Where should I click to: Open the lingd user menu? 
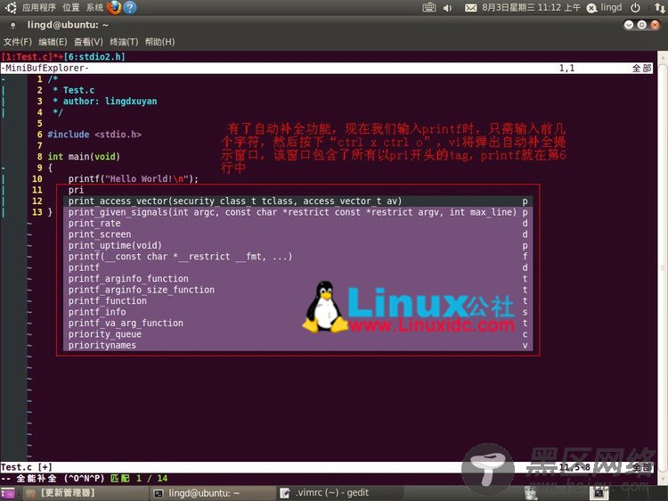[x=604, y=8]
